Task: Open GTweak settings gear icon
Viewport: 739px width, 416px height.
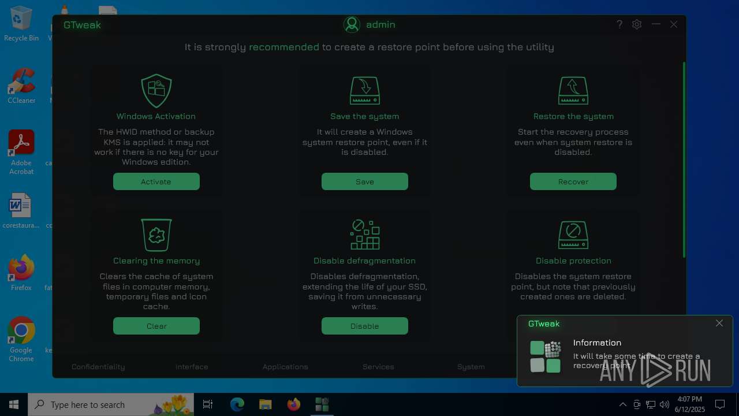Action: click(637, 24)
